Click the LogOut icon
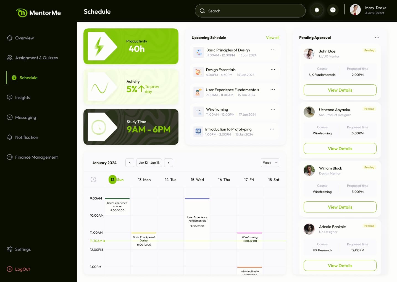Screen dimensions: 397x282 [10, 269]
